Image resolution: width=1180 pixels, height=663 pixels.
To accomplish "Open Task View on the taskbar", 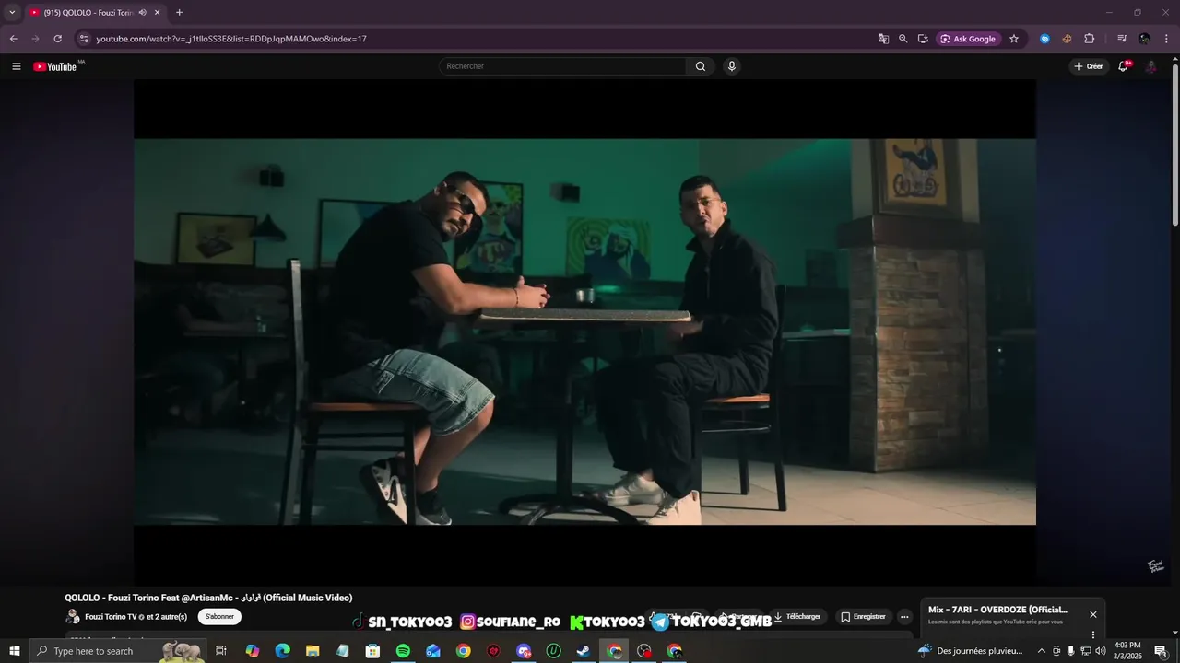I will coord(221,651).
